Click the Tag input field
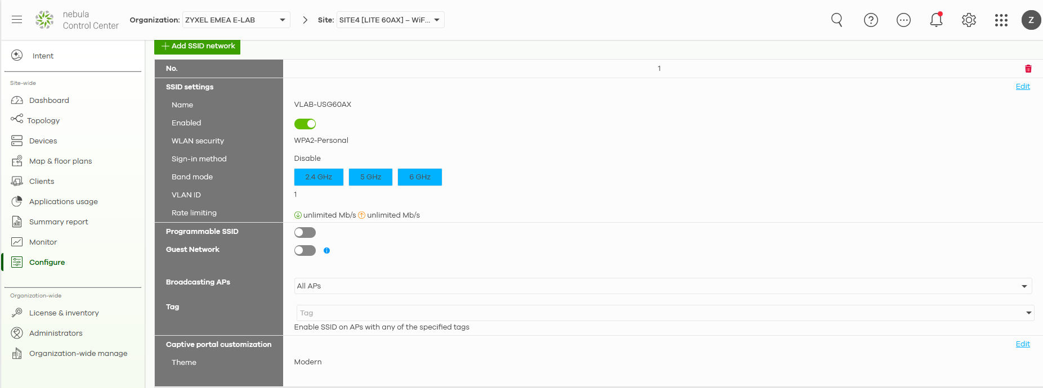The width and height of the screenshot is (1043, 388). 659,313
